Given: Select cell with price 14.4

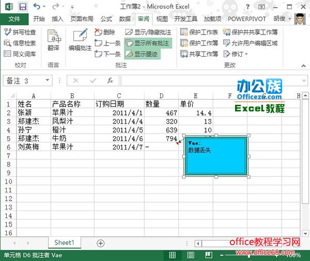Looking at the screenshot, I should (196, 113).
